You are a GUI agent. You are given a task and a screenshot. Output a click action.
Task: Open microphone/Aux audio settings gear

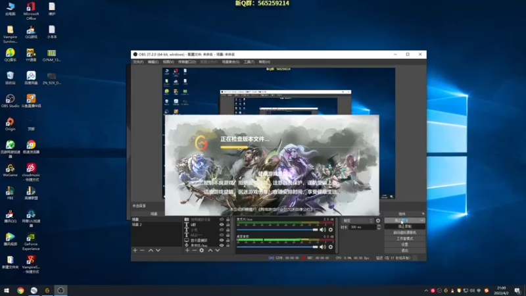[x=331, y=230]
